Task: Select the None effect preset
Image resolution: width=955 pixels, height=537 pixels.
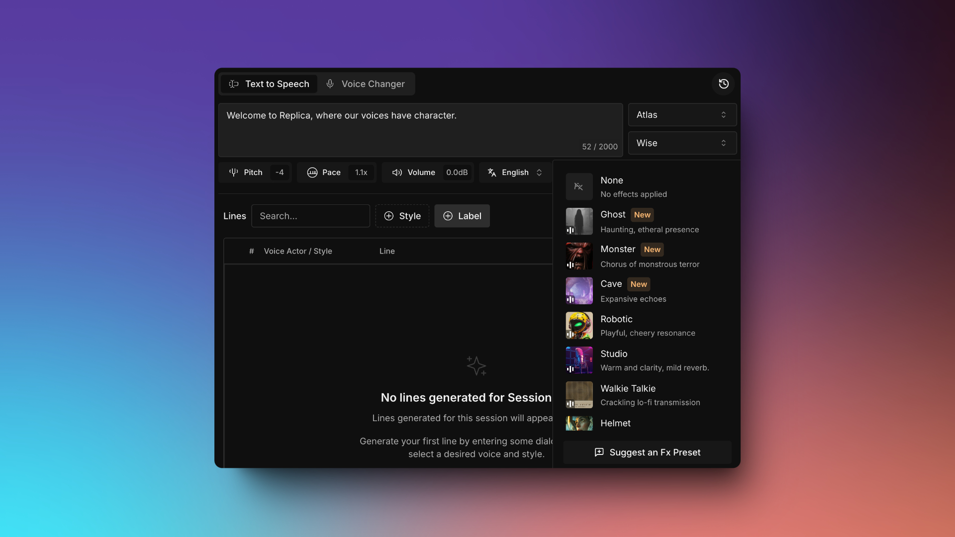Action: coord(647,186)
